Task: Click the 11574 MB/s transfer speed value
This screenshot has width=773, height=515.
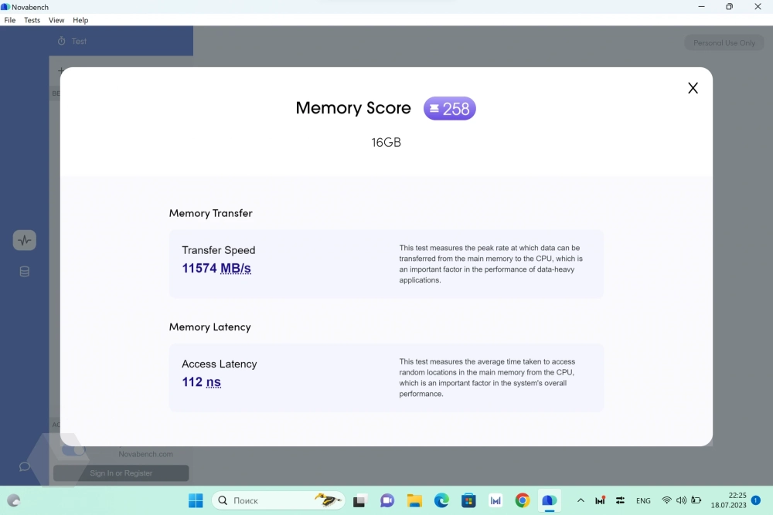Action: (216, 269)
